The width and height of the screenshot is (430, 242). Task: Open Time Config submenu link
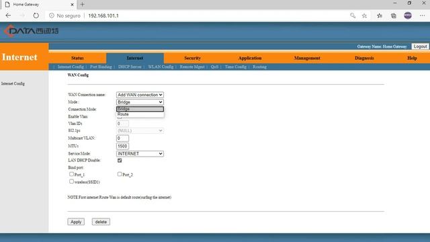tap(236, 67)
